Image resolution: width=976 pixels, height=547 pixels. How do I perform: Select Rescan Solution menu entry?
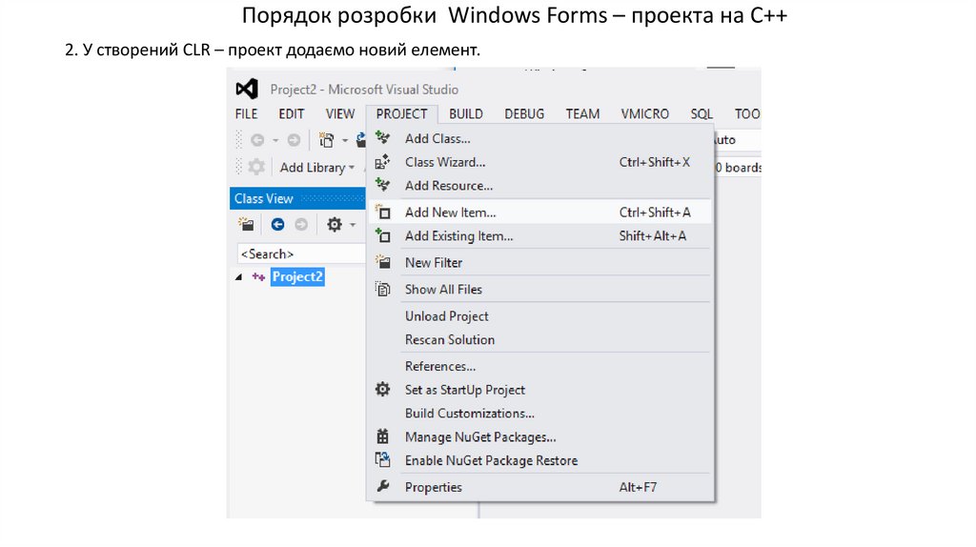[539, 340]
